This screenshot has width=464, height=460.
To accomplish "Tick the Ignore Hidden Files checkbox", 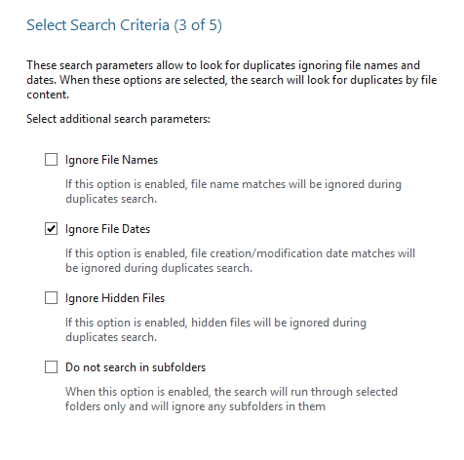I will point(51,298).
